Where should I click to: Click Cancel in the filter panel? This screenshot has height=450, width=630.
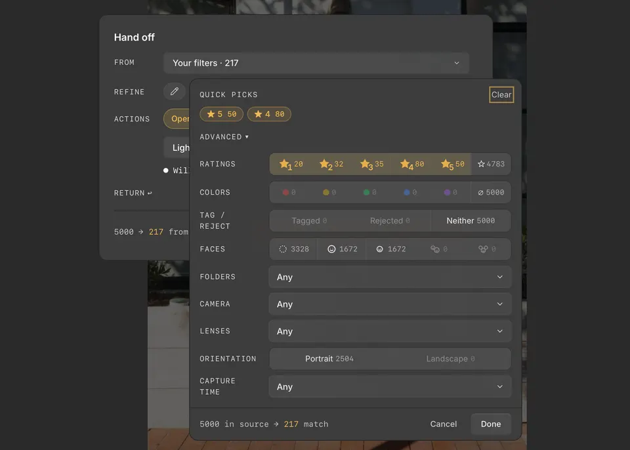click(x=444, y=424)
